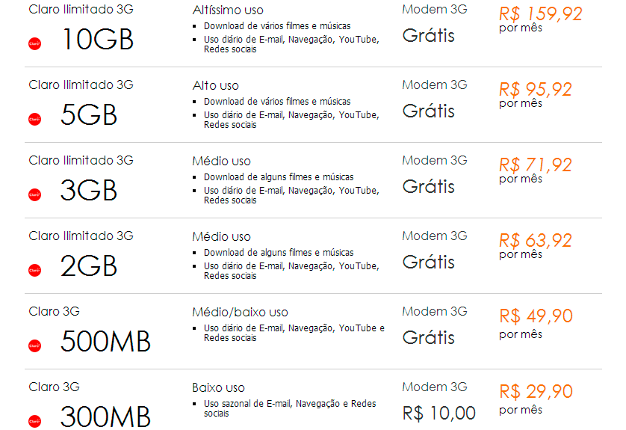Viewport: 626px width, 430px height.
Task: Select the R$ 10,00 modem price
Action: [x=438, y=413]
